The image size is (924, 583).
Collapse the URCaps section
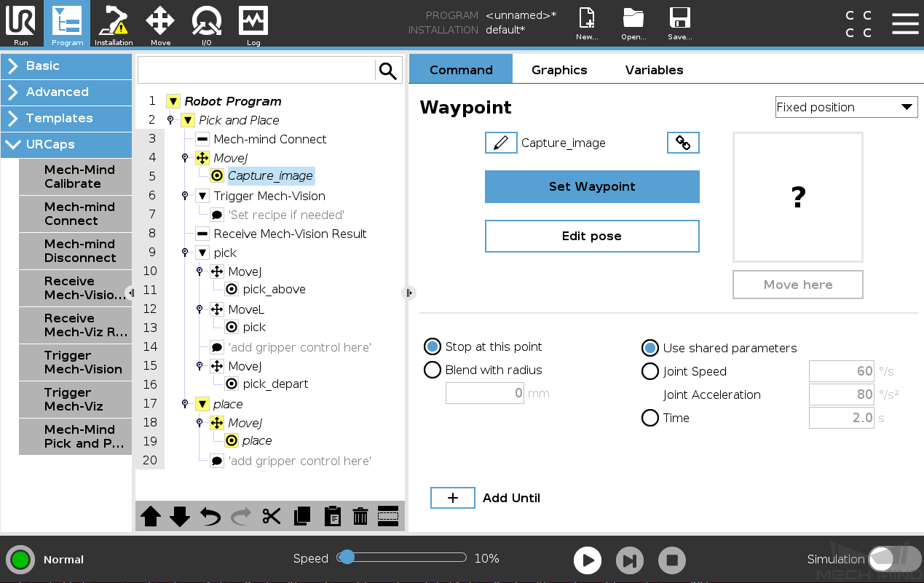pyautogui.click(x=66, y=145)
